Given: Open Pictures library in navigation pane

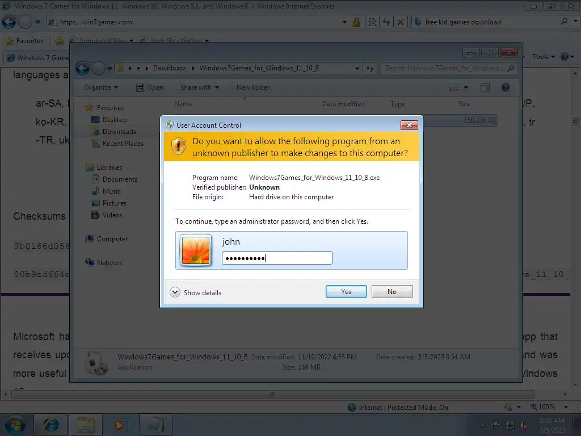Looking at the screenshot, I should 114,203.
